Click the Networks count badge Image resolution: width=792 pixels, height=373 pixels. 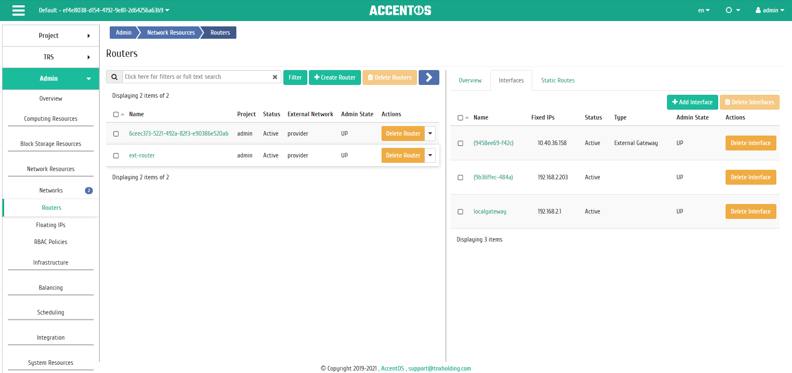(x=89, y=190)
